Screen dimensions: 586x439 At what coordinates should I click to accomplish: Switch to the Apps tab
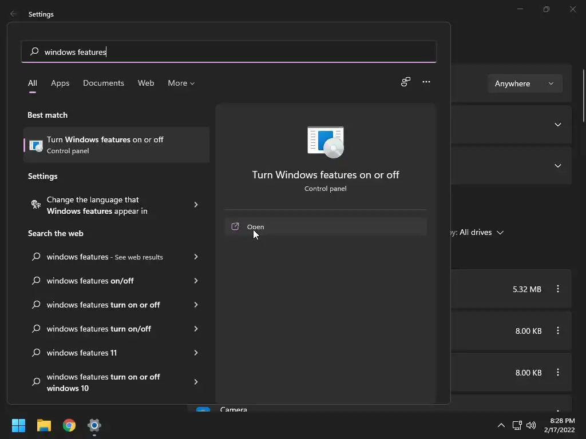[60, 83]
